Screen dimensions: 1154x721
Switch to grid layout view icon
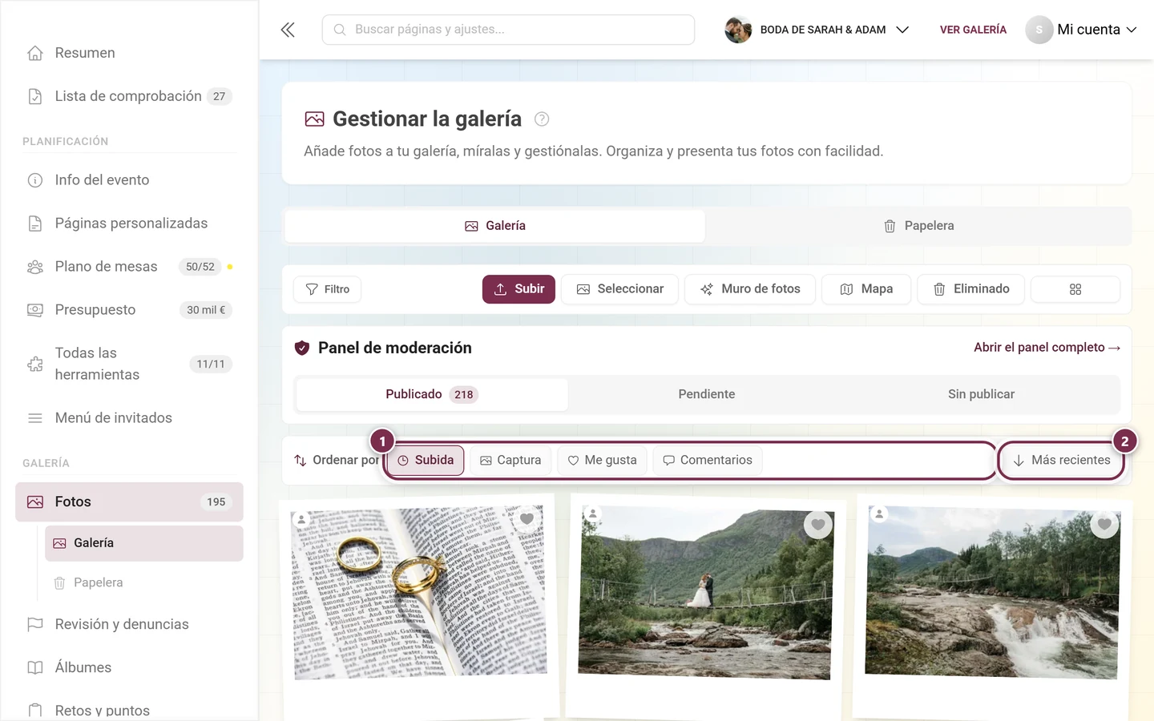pos(1075,289)
